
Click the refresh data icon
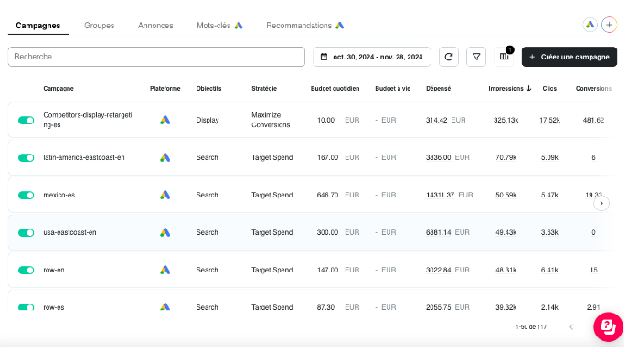(x=449, y=57)
